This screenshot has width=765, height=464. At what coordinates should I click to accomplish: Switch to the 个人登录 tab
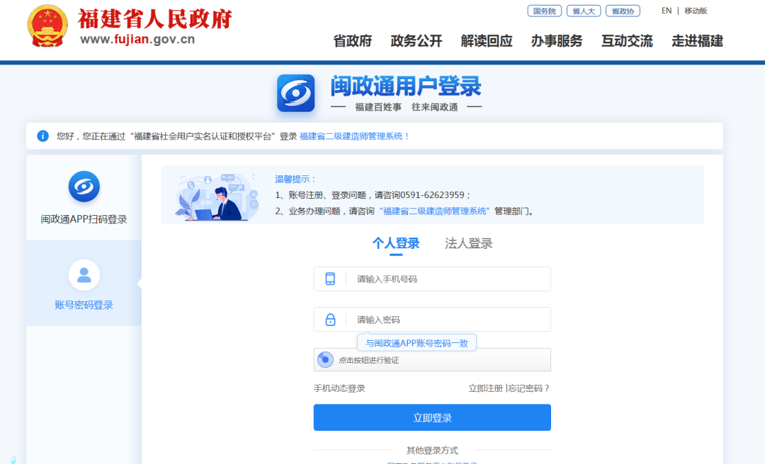396,243
